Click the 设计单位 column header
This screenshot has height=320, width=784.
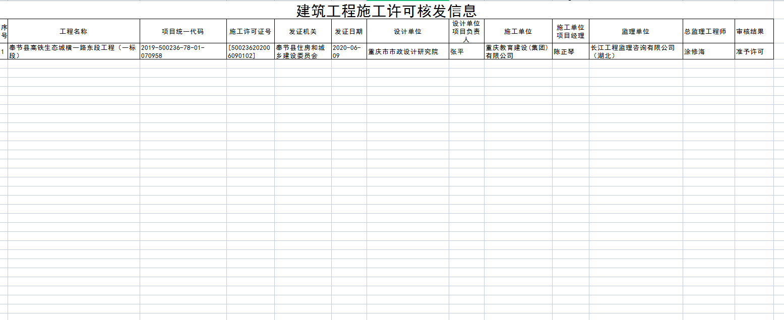pyautogui.click(x=408, y=31)
